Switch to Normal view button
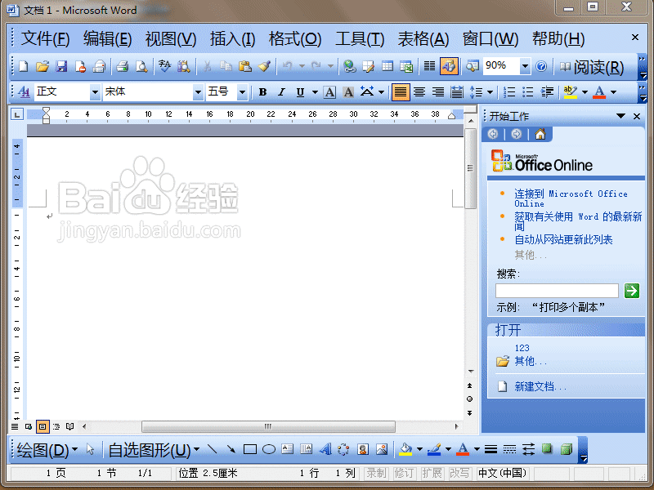The image size is (654, 490). tap(15, 426)
